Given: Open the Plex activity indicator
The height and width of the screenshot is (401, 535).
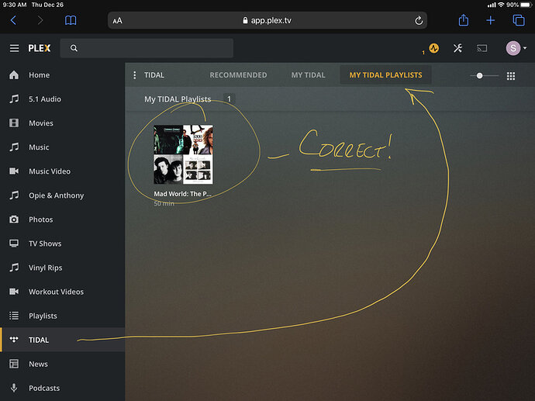Looking at the screenshot, I should (433, 48).
